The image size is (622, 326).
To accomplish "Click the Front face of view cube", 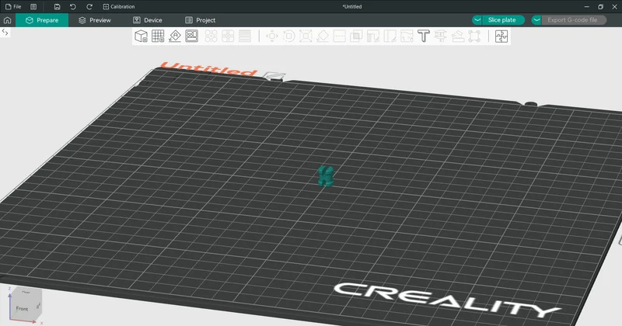I will coord(23,309).
